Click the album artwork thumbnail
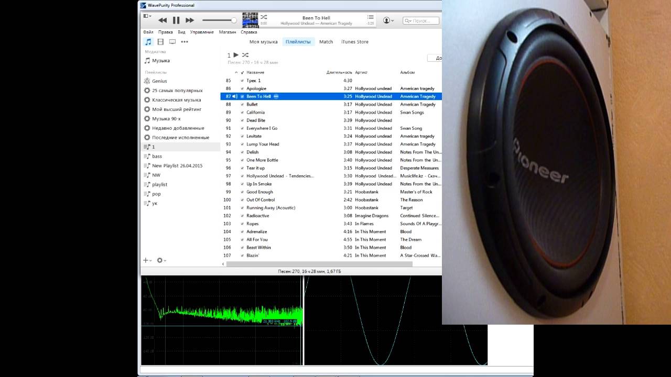The width and height of the screenshot is (671, 377). [x=250, y=20]
